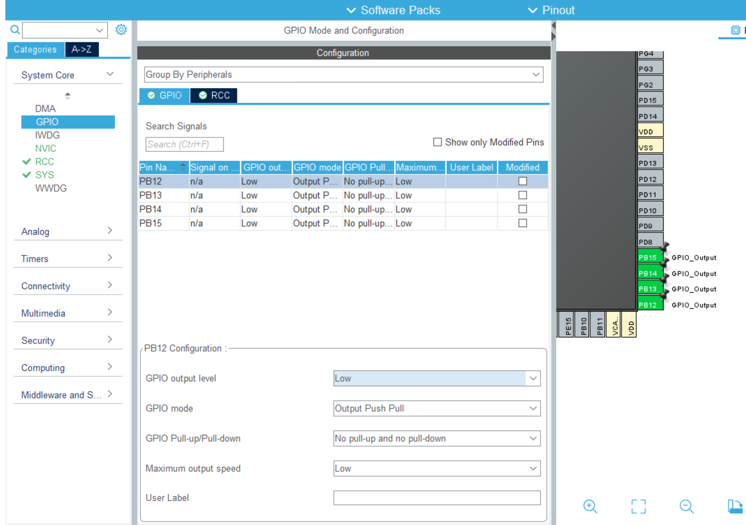Open the GPIO output level dropdown
Image resolution: width=746 pixels, height=525 pixels.
pyautogui.click(x=437, y=378)
